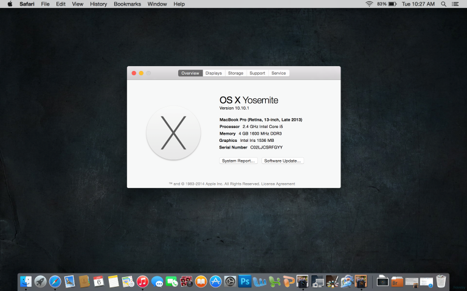Click battery 83% status in menu bar
This screenshot has height=291, width=467.
[x=387, y=4]
